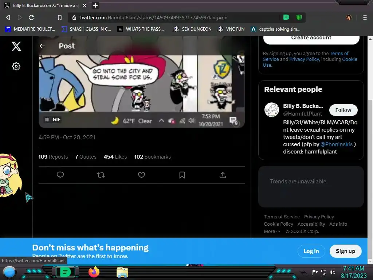Open volume speaker in system tray
The width and height of the screenshot is (373, 280).
(333, 272)
